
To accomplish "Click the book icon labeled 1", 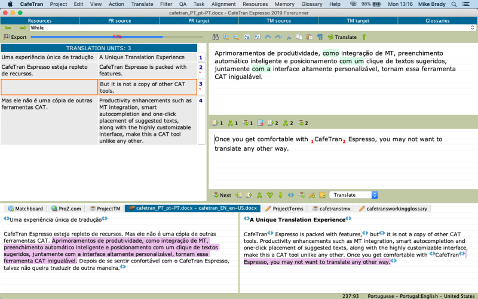I will tap(217, 123).
